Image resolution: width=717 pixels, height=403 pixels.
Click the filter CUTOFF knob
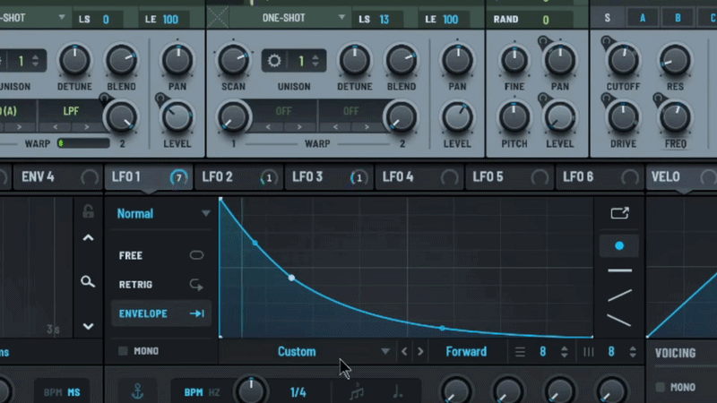point(623,61)
